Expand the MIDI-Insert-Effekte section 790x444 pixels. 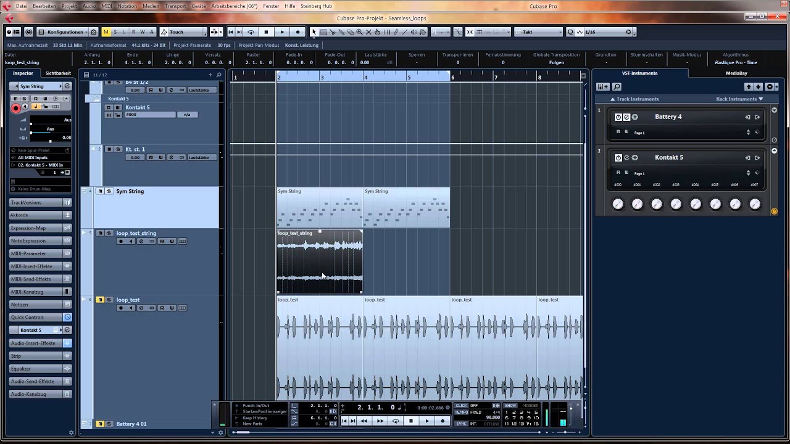point(41,266)
